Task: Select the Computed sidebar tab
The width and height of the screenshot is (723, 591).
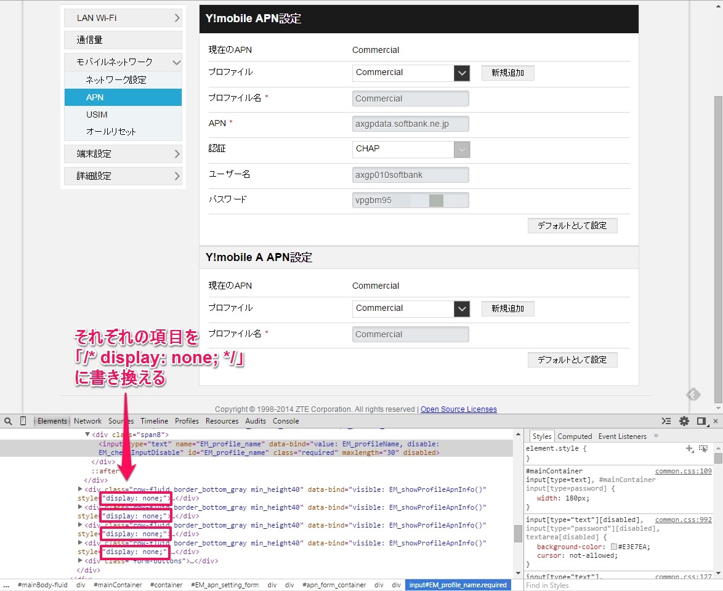Action: coord(575,436)
